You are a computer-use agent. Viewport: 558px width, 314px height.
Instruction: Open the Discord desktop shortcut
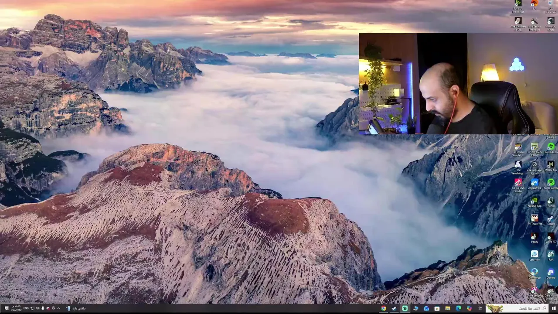pos(551,274)
